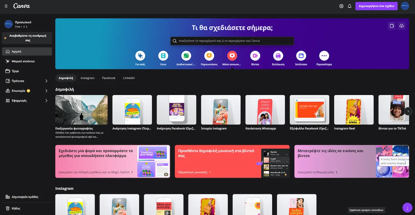Click inside the design search field
Viewport: 415px width, 215px height.
tap(231, 41)
